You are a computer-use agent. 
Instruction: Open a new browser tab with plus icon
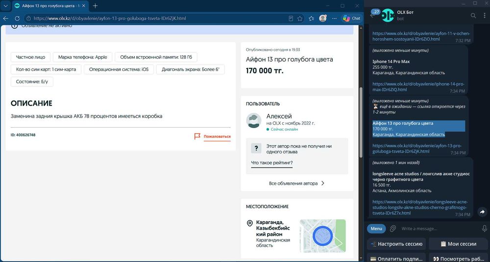[x=96, y=6]
